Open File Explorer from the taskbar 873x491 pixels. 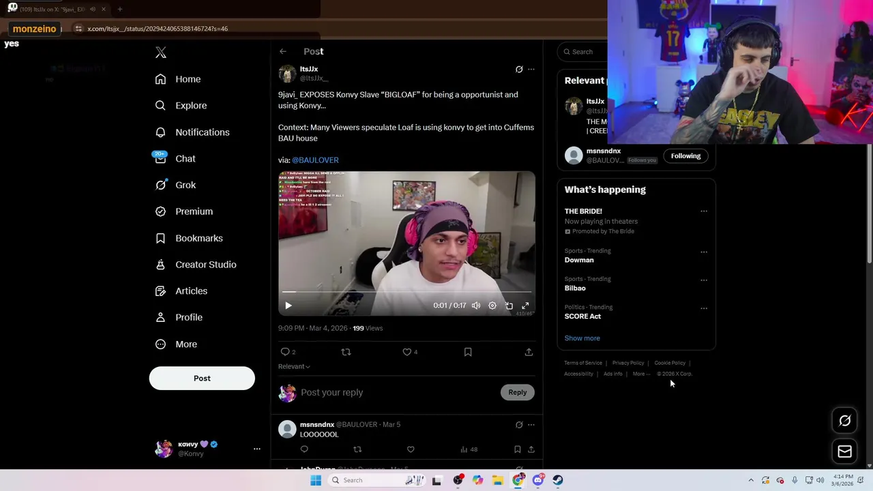(498, 480)
